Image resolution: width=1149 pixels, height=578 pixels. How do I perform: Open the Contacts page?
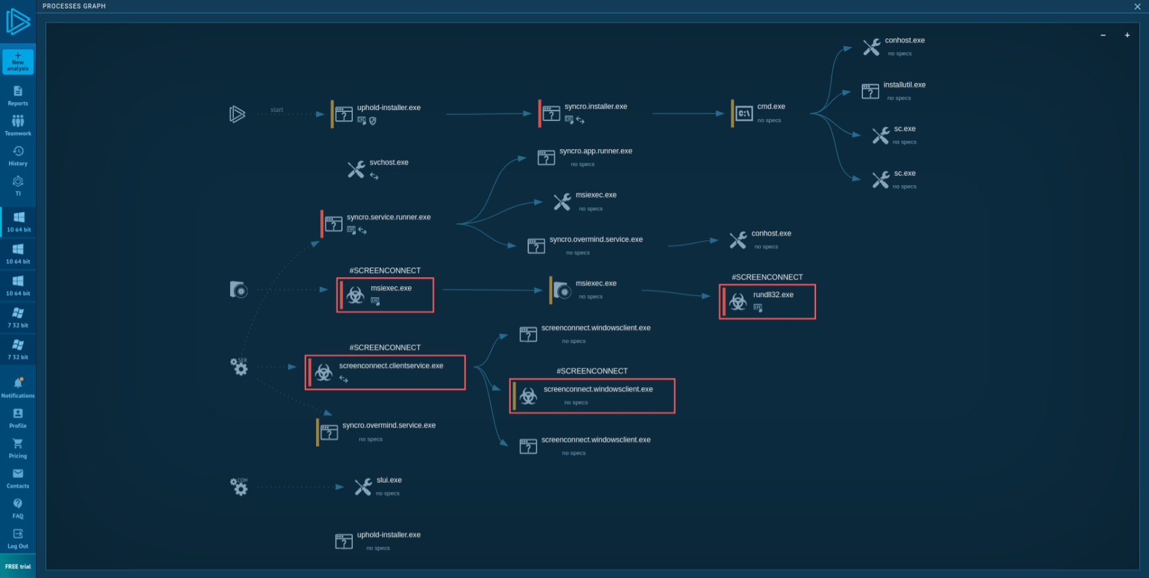[x=18, y=478]
